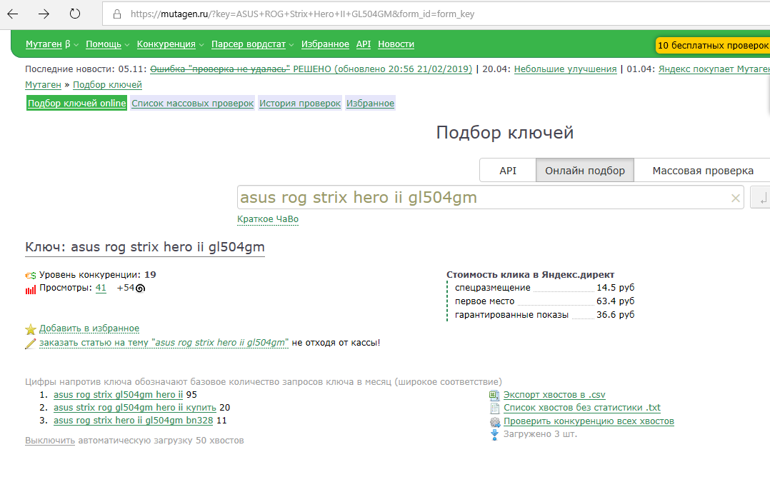Open keyword asus rog strix hero ii gl504gm bn328
This screenshot has width=770, height=502.
[134, 420]
